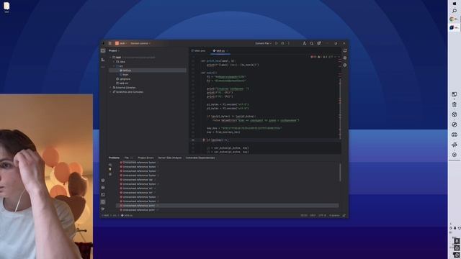Open the Notifications bell icon
The width and height of the screenshot is (461, 259).
coord(345,51)
